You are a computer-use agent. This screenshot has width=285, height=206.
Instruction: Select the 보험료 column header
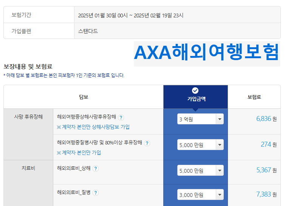tap(254, 97)
